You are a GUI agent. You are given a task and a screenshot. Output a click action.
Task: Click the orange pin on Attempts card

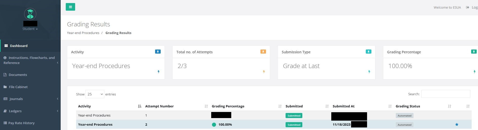click(x=263, y=52)
